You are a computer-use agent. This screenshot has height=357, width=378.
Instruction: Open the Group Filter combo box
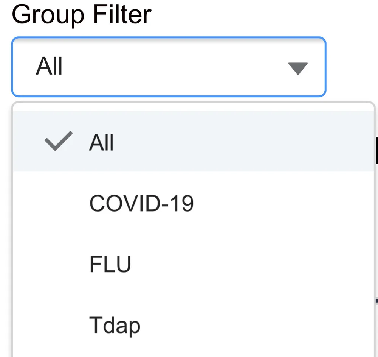coord(169,67)
